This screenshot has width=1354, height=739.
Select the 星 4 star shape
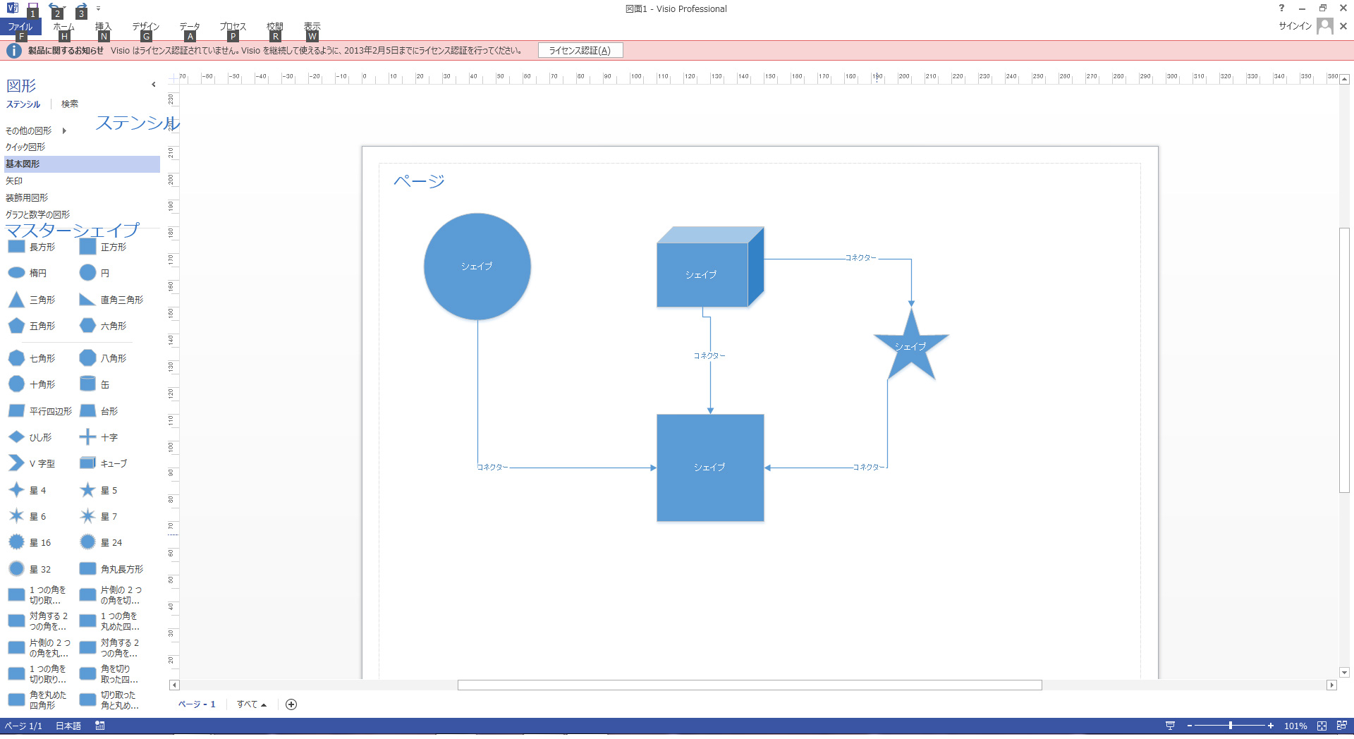coord(27,490)
